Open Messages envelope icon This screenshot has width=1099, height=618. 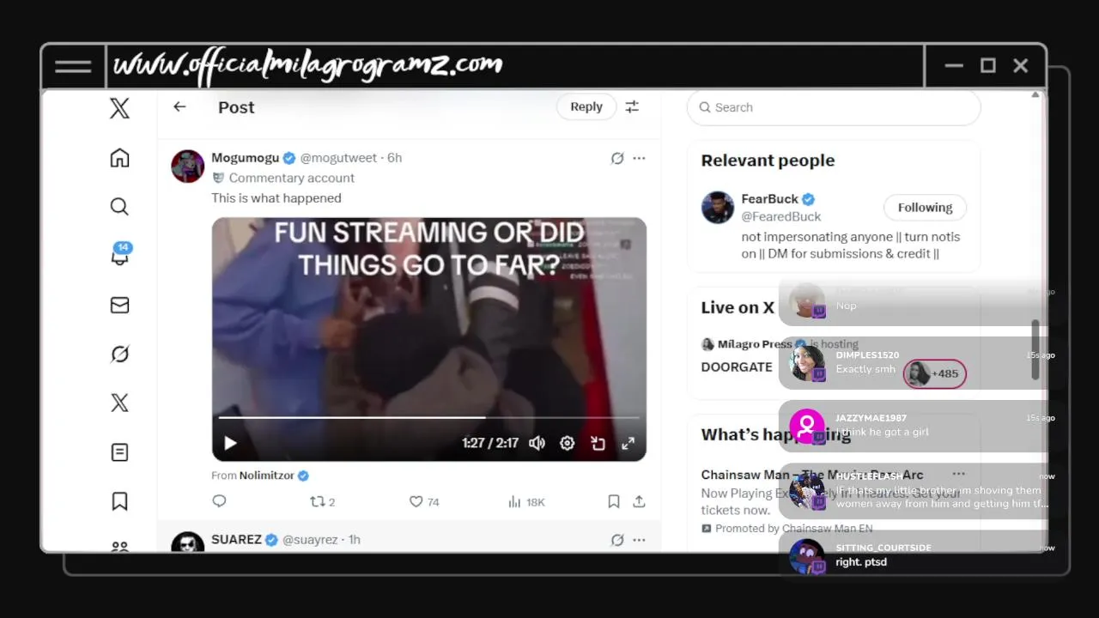[x=119, y=305]
